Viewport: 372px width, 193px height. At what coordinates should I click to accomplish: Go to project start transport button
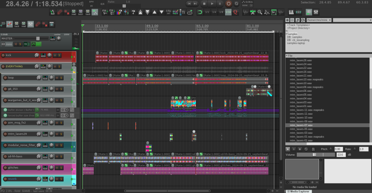click(x=189, y=4)
